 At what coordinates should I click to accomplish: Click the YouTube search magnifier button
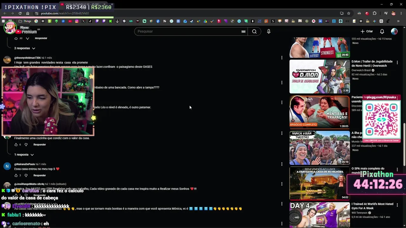point(254,31)
